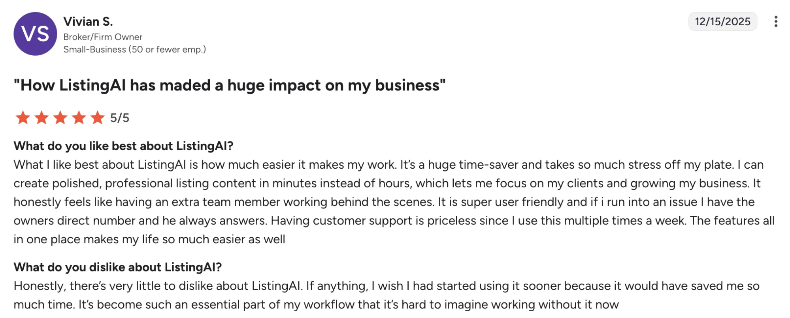Screen dimensions: 790x318
Task: Click the 5/5 rating label
Action: (x=119, y=117)
